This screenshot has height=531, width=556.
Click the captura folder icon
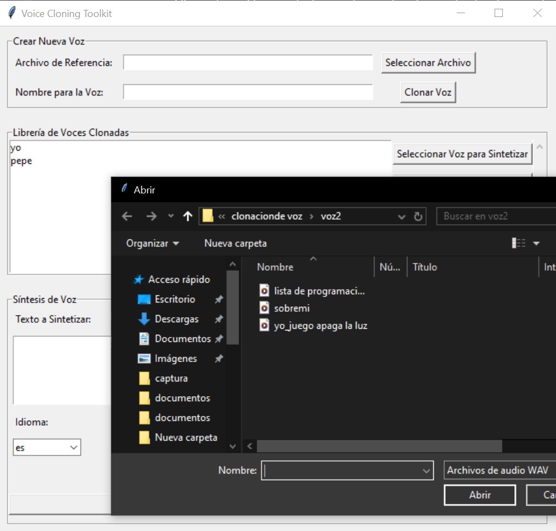click(x=144, y=378)
